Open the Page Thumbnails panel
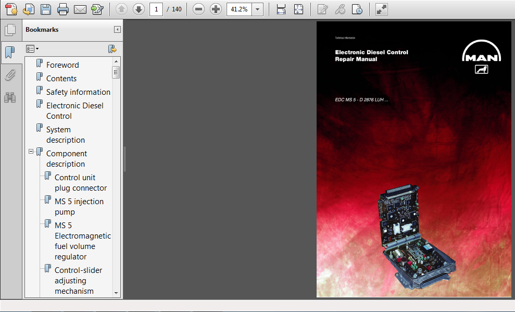515x312 pixels. click(x=10, y=30)
